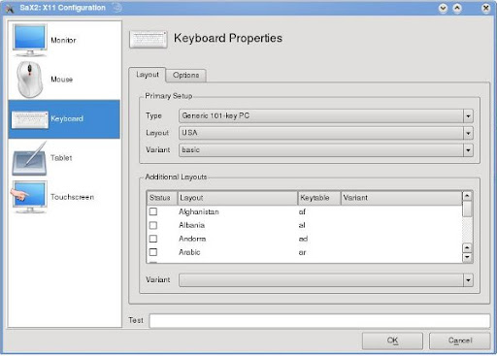The height and width of the screenshot is (356, 497).
Task: Click the Cancel button
Action: click(x=460, y=340)
